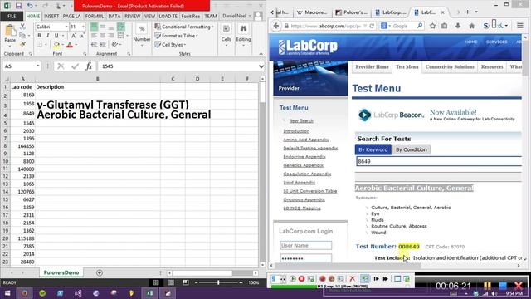Open Format as Table dropdown

pos(177,36)
